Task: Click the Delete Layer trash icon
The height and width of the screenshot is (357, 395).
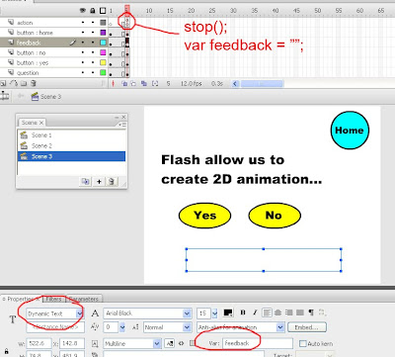Action: point(34,84)
